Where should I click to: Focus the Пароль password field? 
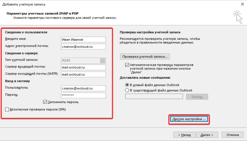point(83,95)
